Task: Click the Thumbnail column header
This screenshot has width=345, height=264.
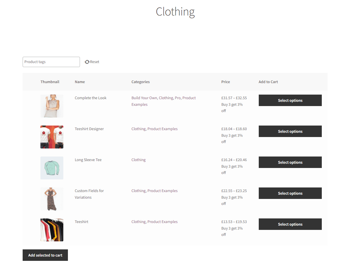Action: 50,82
